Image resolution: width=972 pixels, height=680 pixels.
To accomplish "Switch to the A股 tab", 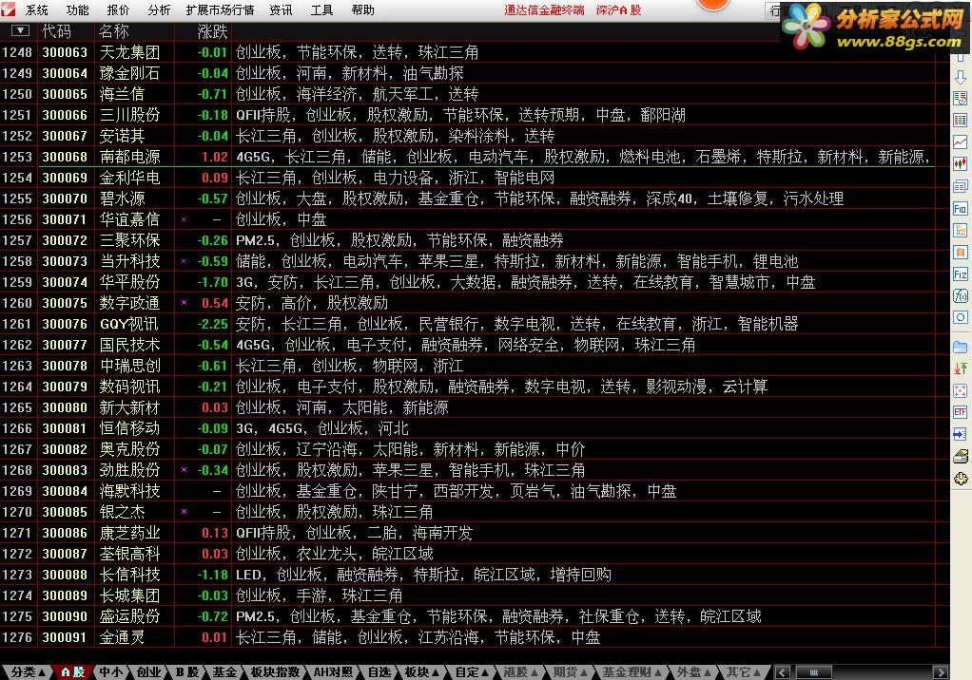I will (x=73, y=672).
